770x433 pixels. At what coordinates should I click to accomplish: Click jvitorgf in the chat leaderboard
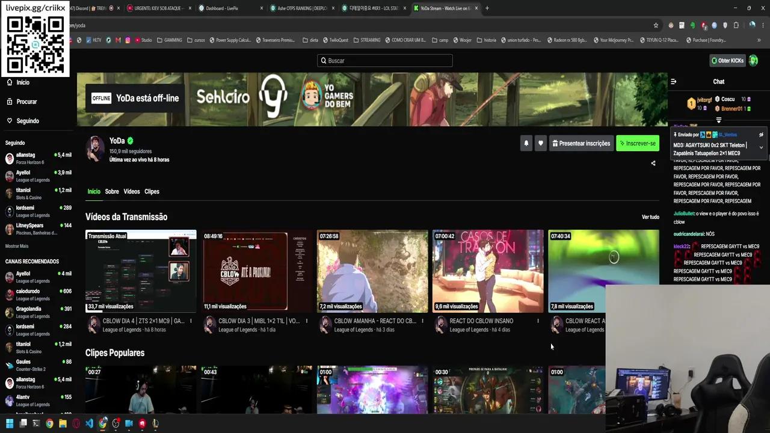pos(704,100)
